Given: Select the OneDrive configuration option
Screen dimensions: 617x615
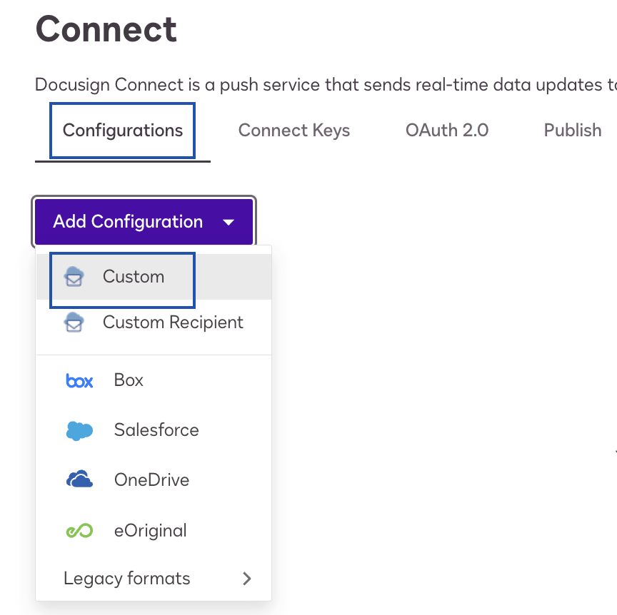Looking at the screenshot, I should pos(154,480).
